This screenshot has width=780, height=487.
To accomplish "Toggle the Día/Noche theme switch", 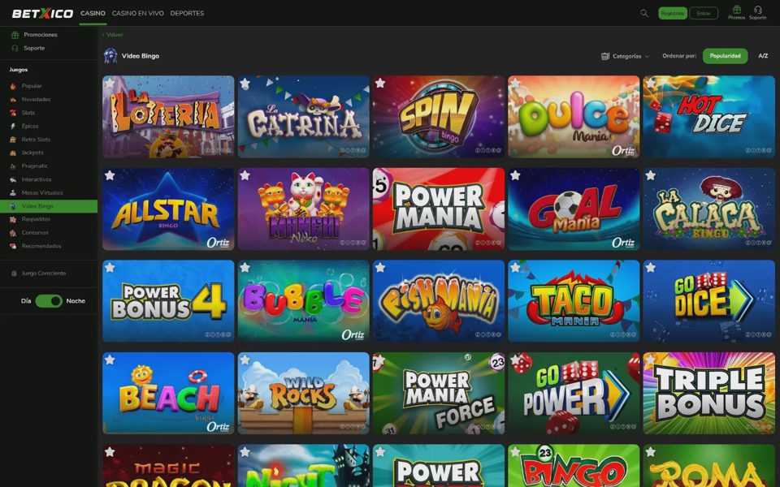I will 49,300.
